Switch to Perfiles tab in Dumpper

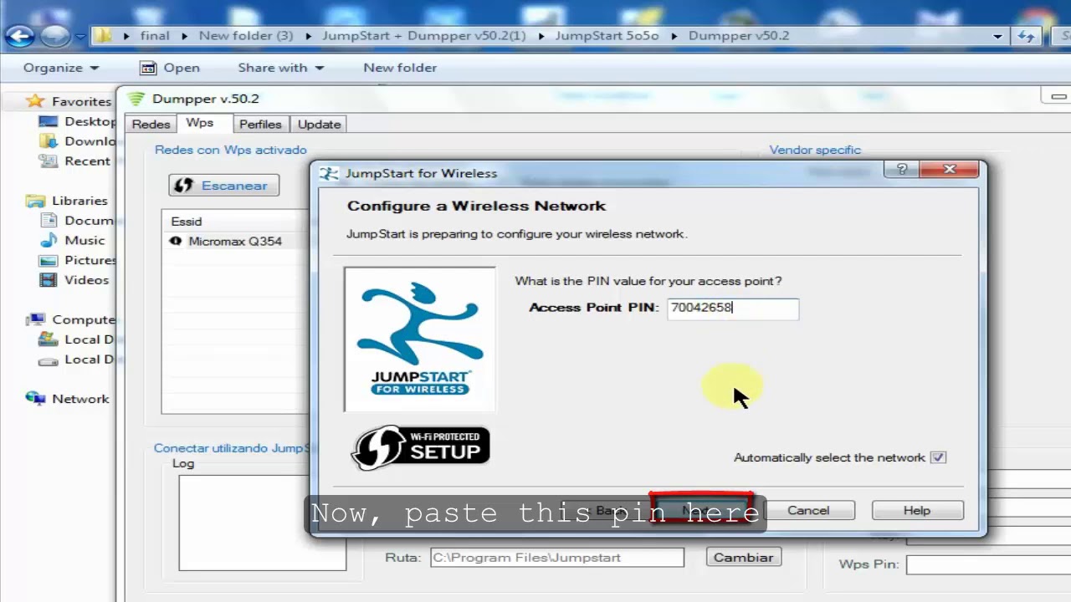pos(260,124)
